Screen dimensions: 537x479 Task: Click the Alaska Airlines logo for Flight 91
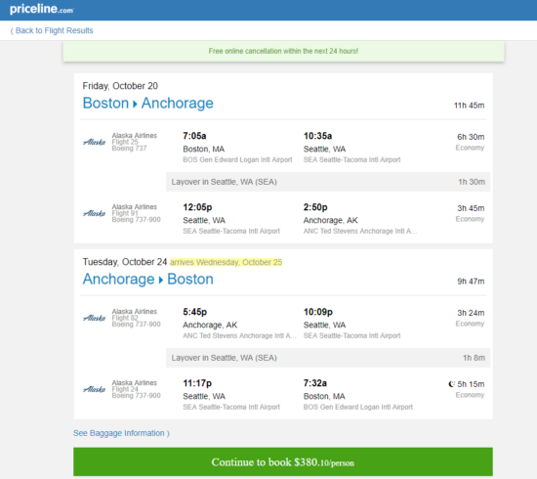pos(94,213)
